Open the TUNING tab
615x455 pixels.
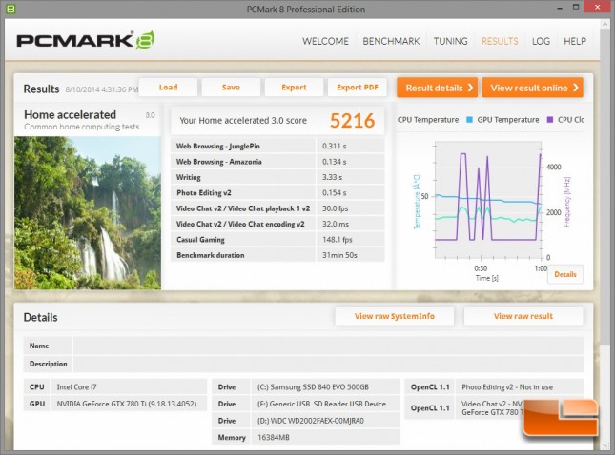450,41
